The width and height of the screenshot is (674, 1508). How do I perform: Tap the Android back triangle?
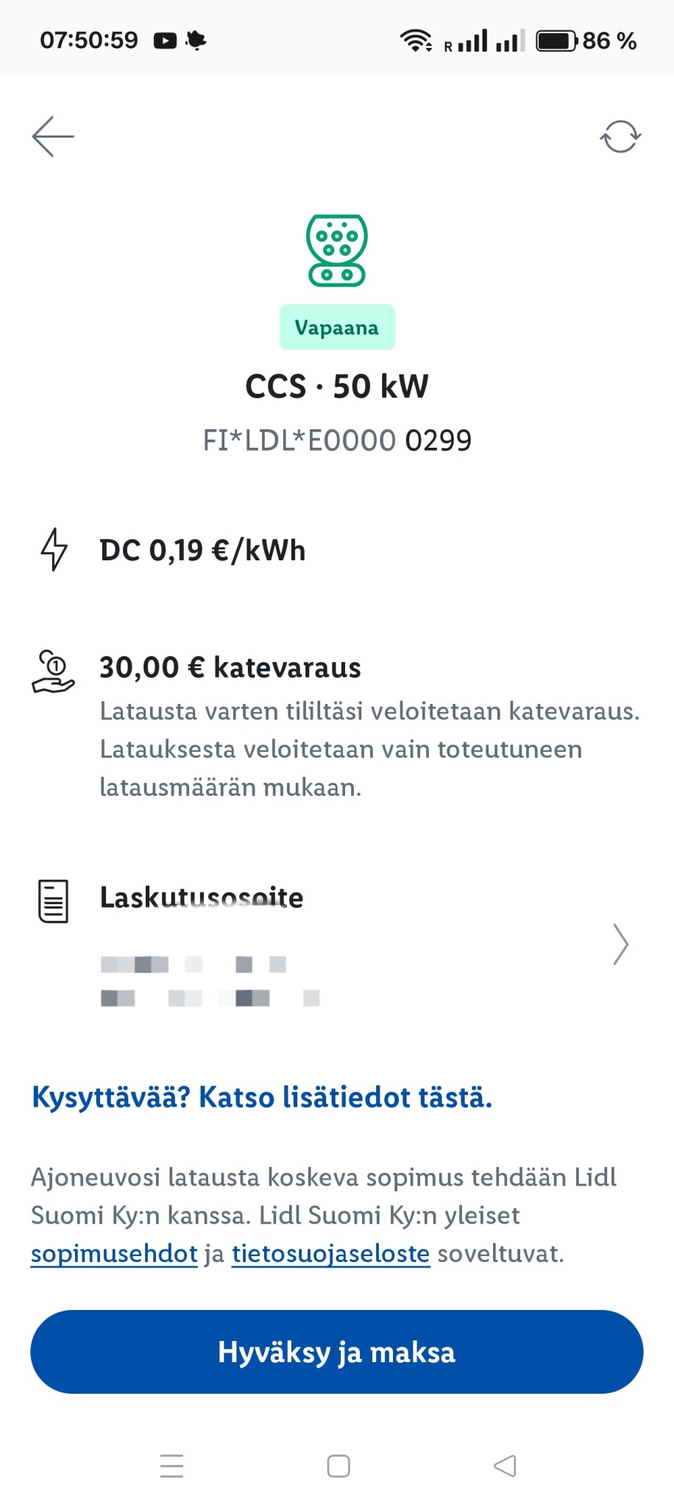click(x=505, y=1465)
